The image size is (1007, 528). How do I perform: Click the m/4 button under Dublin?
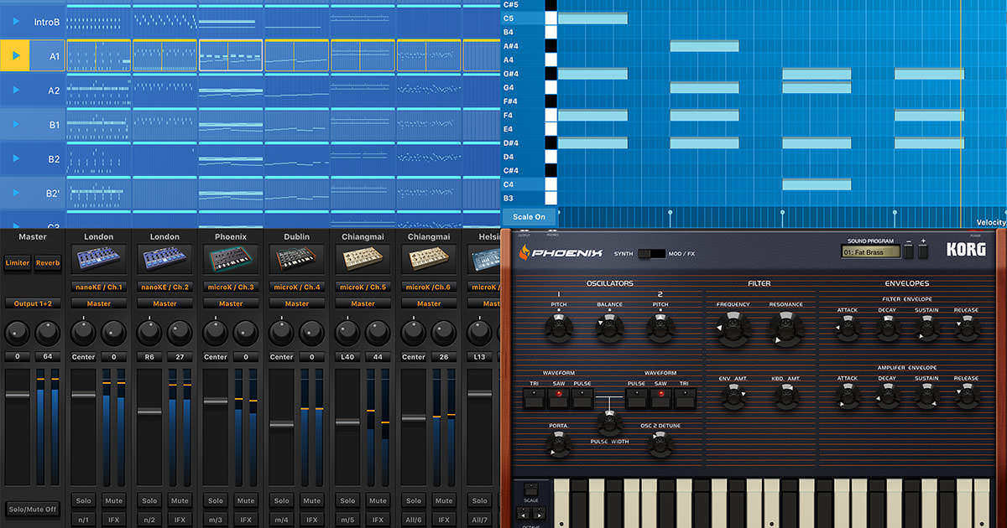pos(281,520)
